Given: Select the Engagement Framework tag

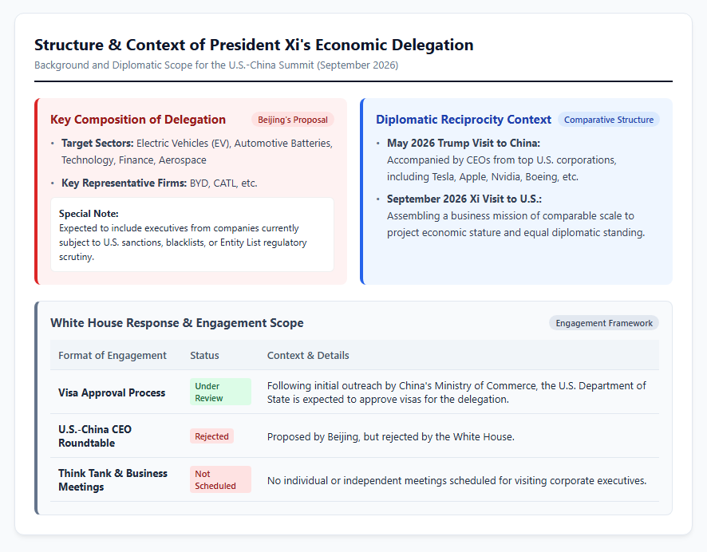Looking at the screenshot, I should pyautogui.click(x=604, y=323).
